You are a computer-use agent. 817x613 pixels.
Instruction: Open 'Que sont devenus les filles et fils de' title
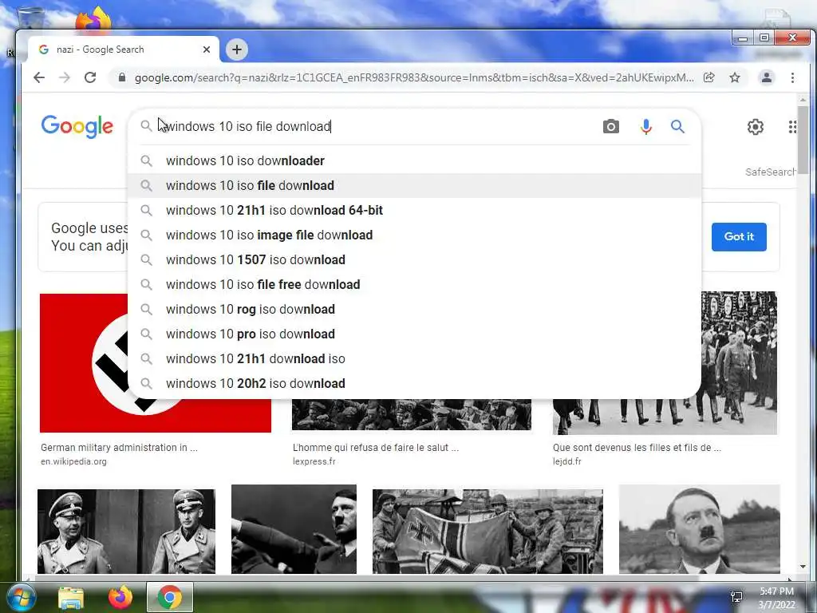click(x=637, y=447)
